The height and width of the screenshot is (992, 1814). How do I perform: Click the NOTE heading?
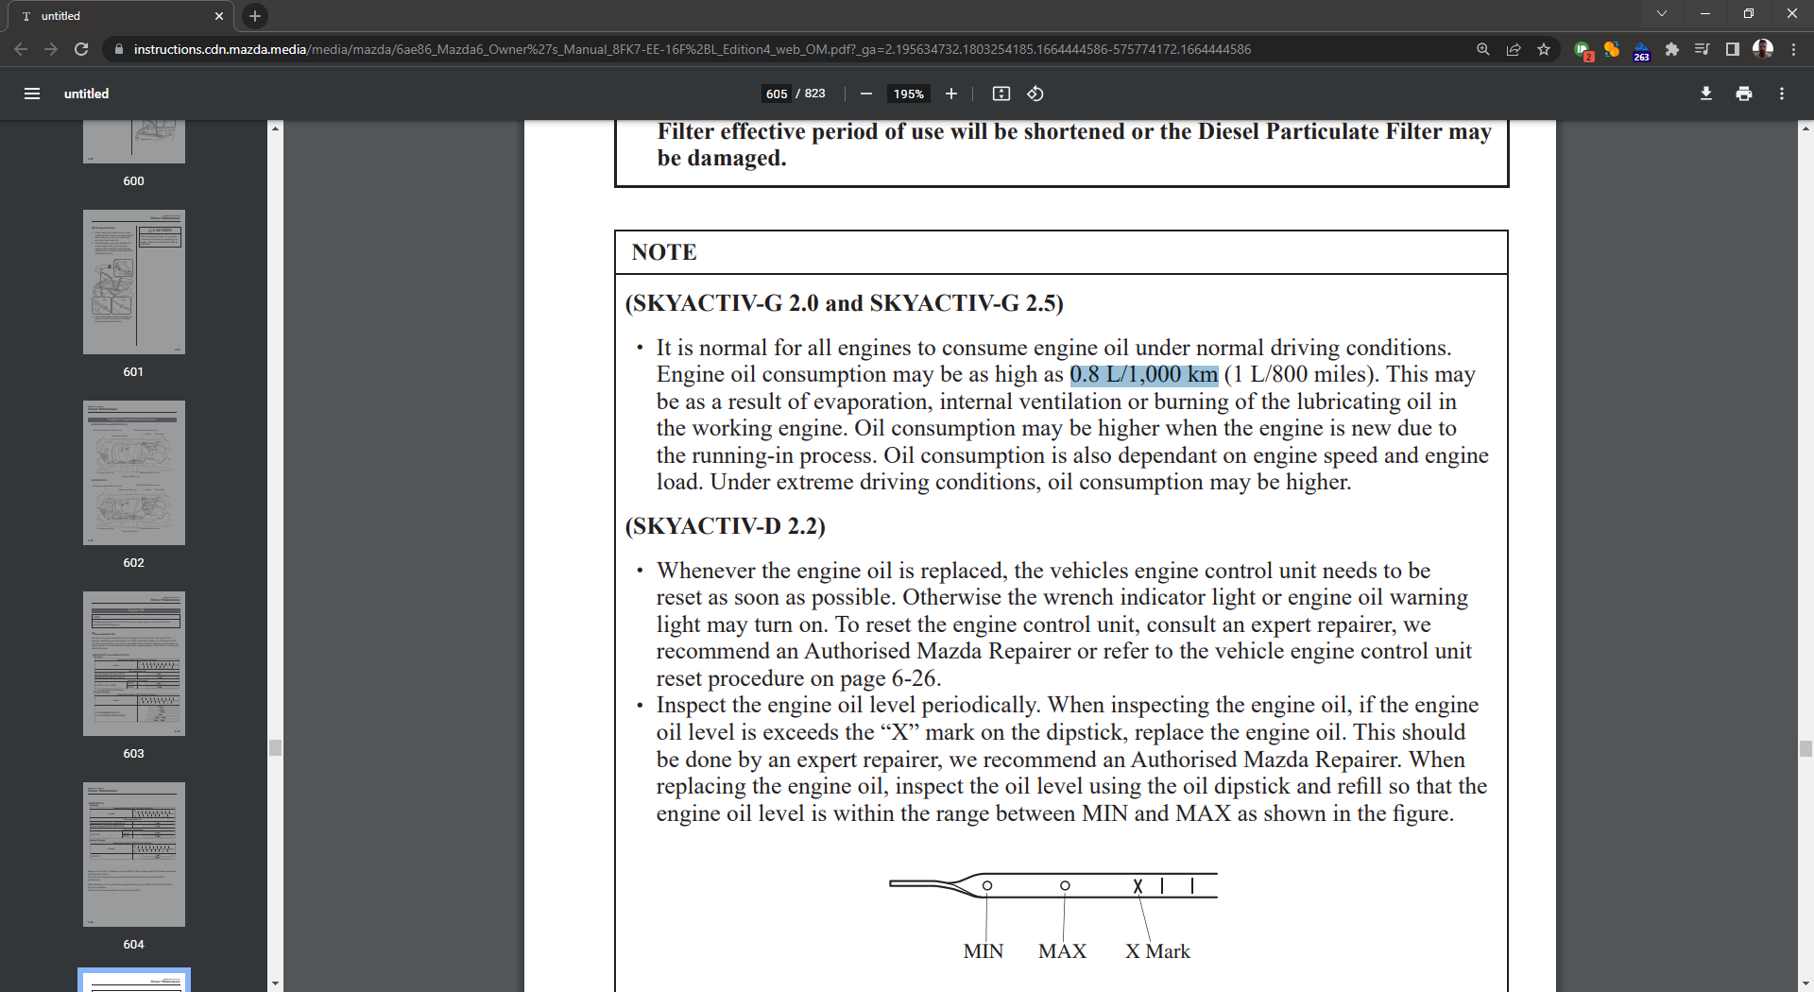(664, 252)
